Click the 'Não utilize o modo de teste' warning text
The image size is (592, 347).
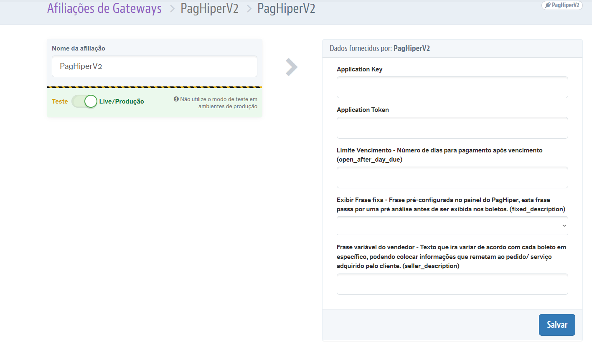point(219,103)
